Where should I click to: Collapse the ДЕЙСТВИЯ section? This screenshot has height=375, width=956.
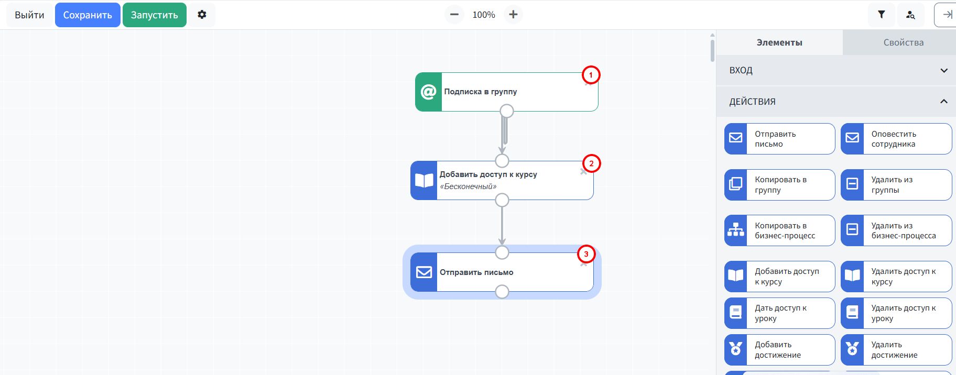click(836, 102)
